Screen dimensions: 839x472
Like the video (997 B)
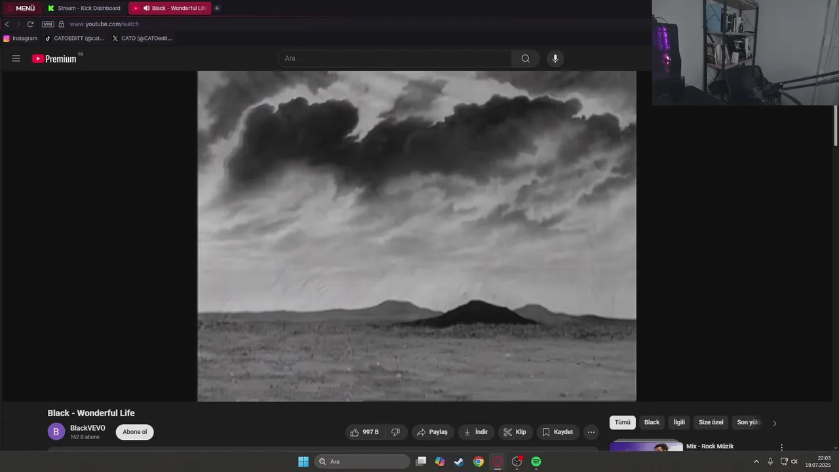pos(364,432)
